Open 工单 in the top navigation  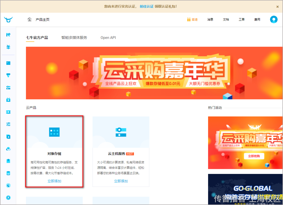(242, 20)
